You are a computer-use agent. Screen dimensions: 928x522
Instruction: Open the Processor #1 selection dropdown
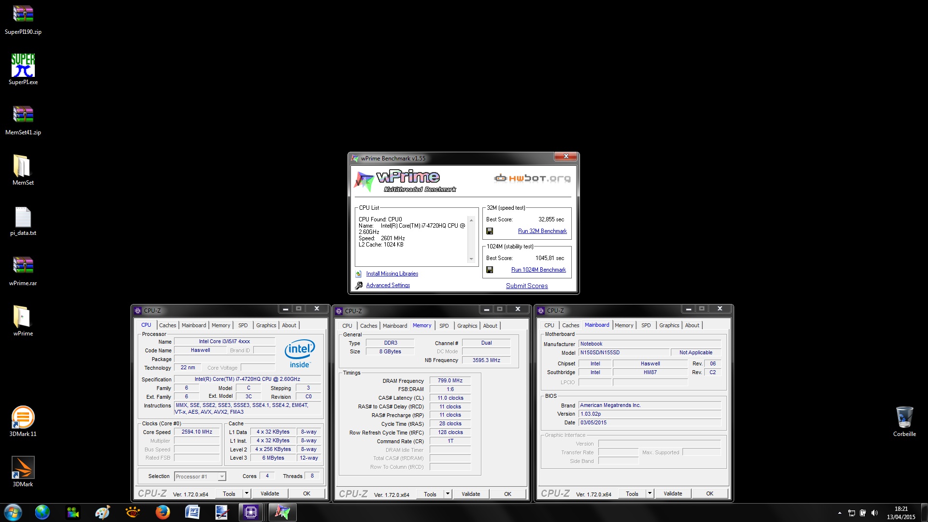pyautogui.click(x=200, y=477)
